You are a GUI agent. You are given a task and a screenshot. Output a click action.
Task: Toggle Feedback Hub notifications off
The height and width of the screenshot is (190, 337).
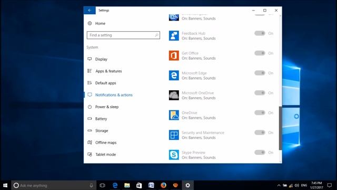(260, 33)
